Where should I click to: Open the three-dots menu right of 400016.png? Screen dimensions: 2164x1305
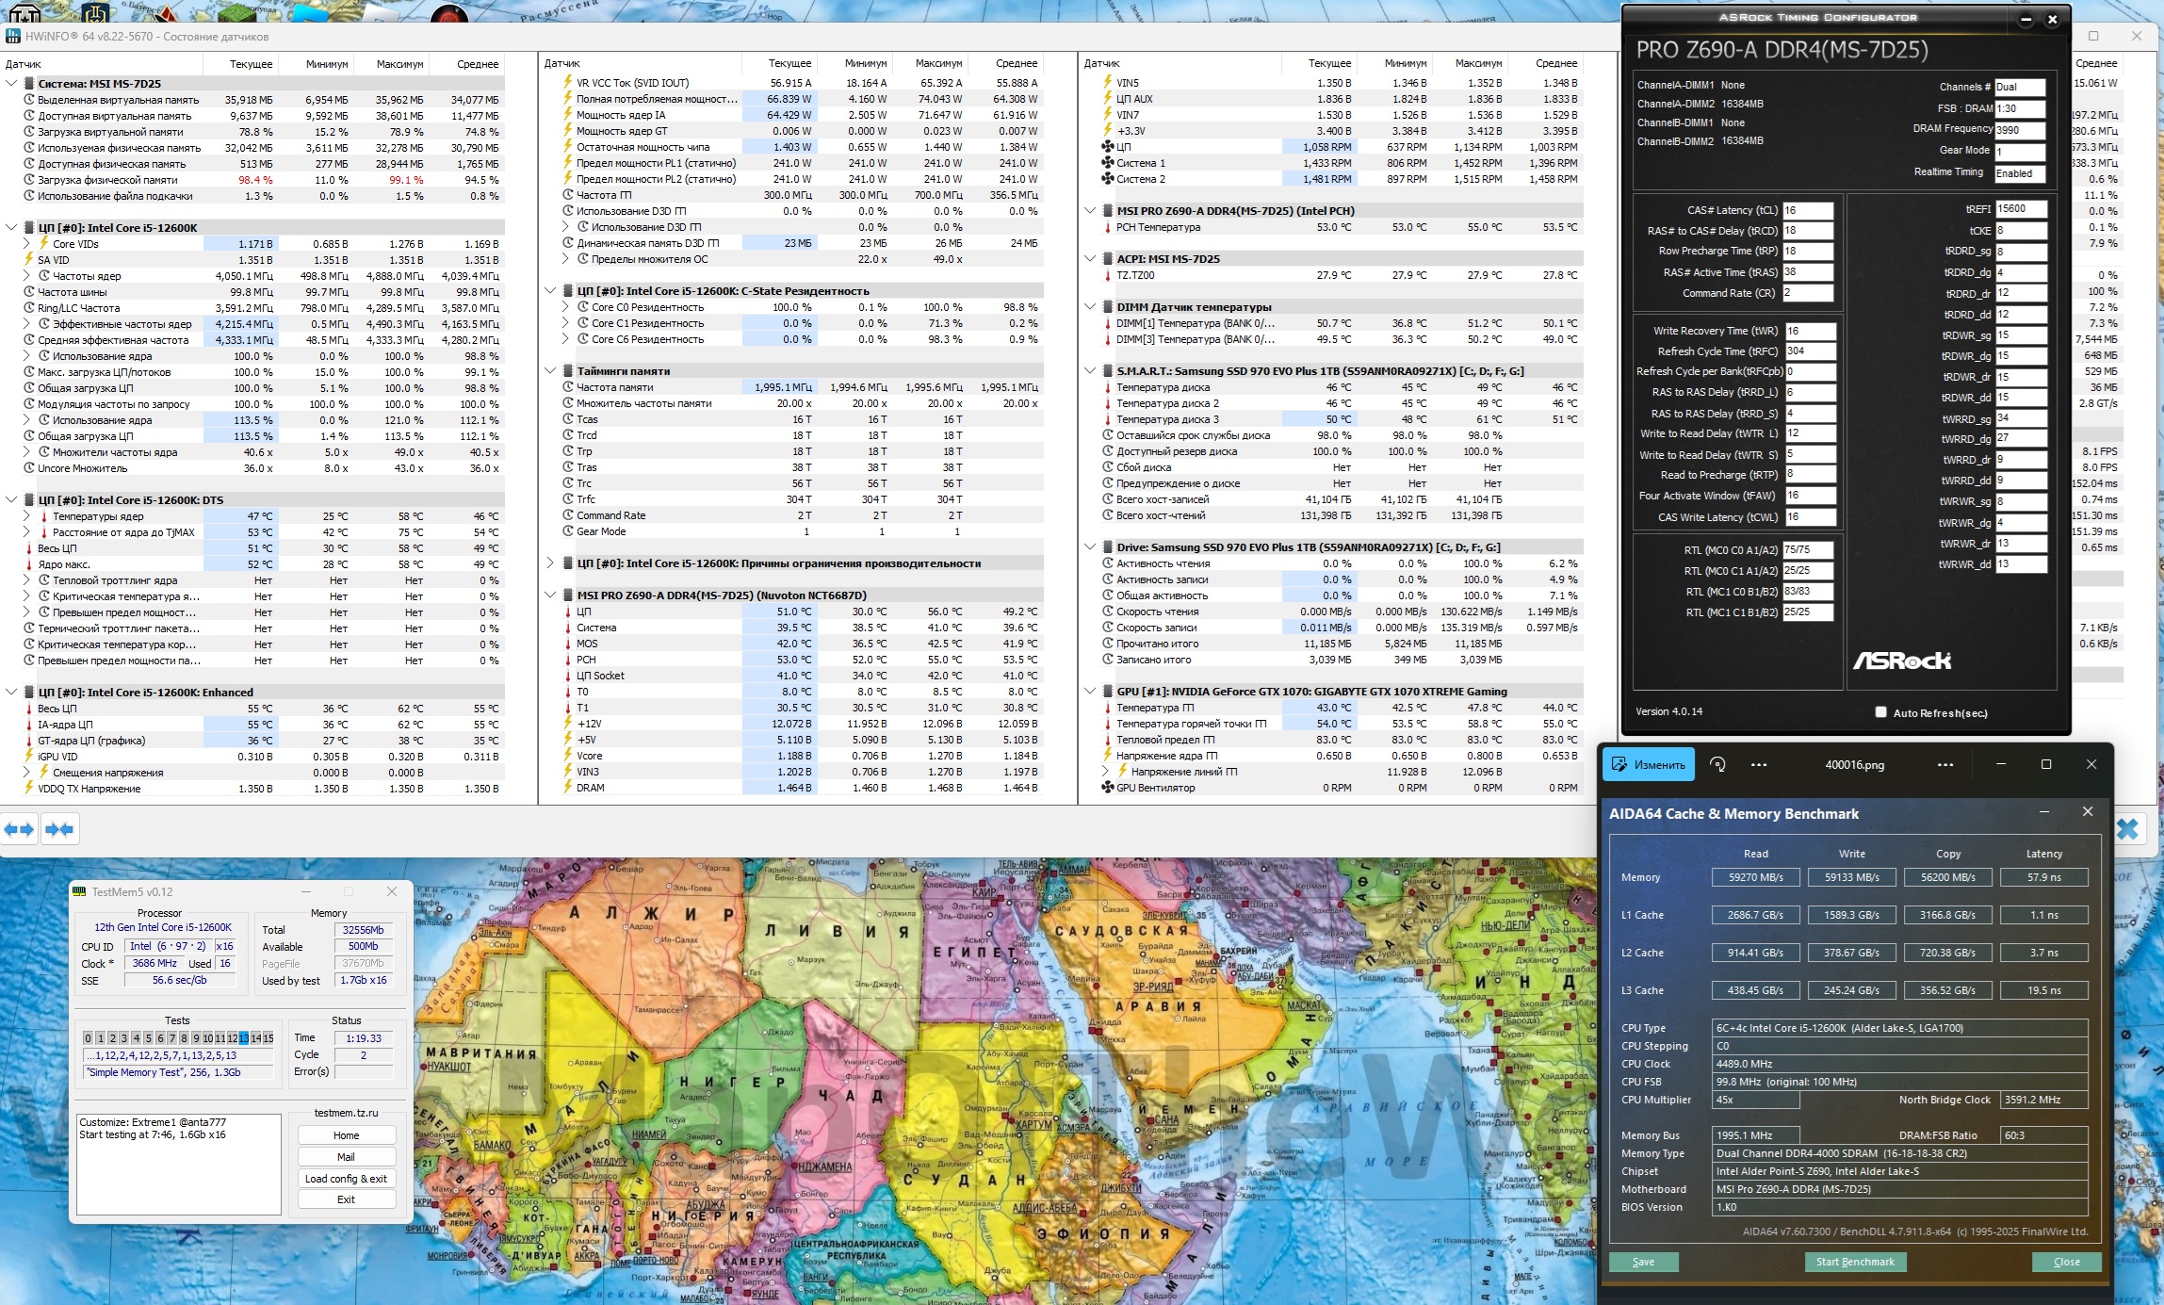coord(1944,764)
